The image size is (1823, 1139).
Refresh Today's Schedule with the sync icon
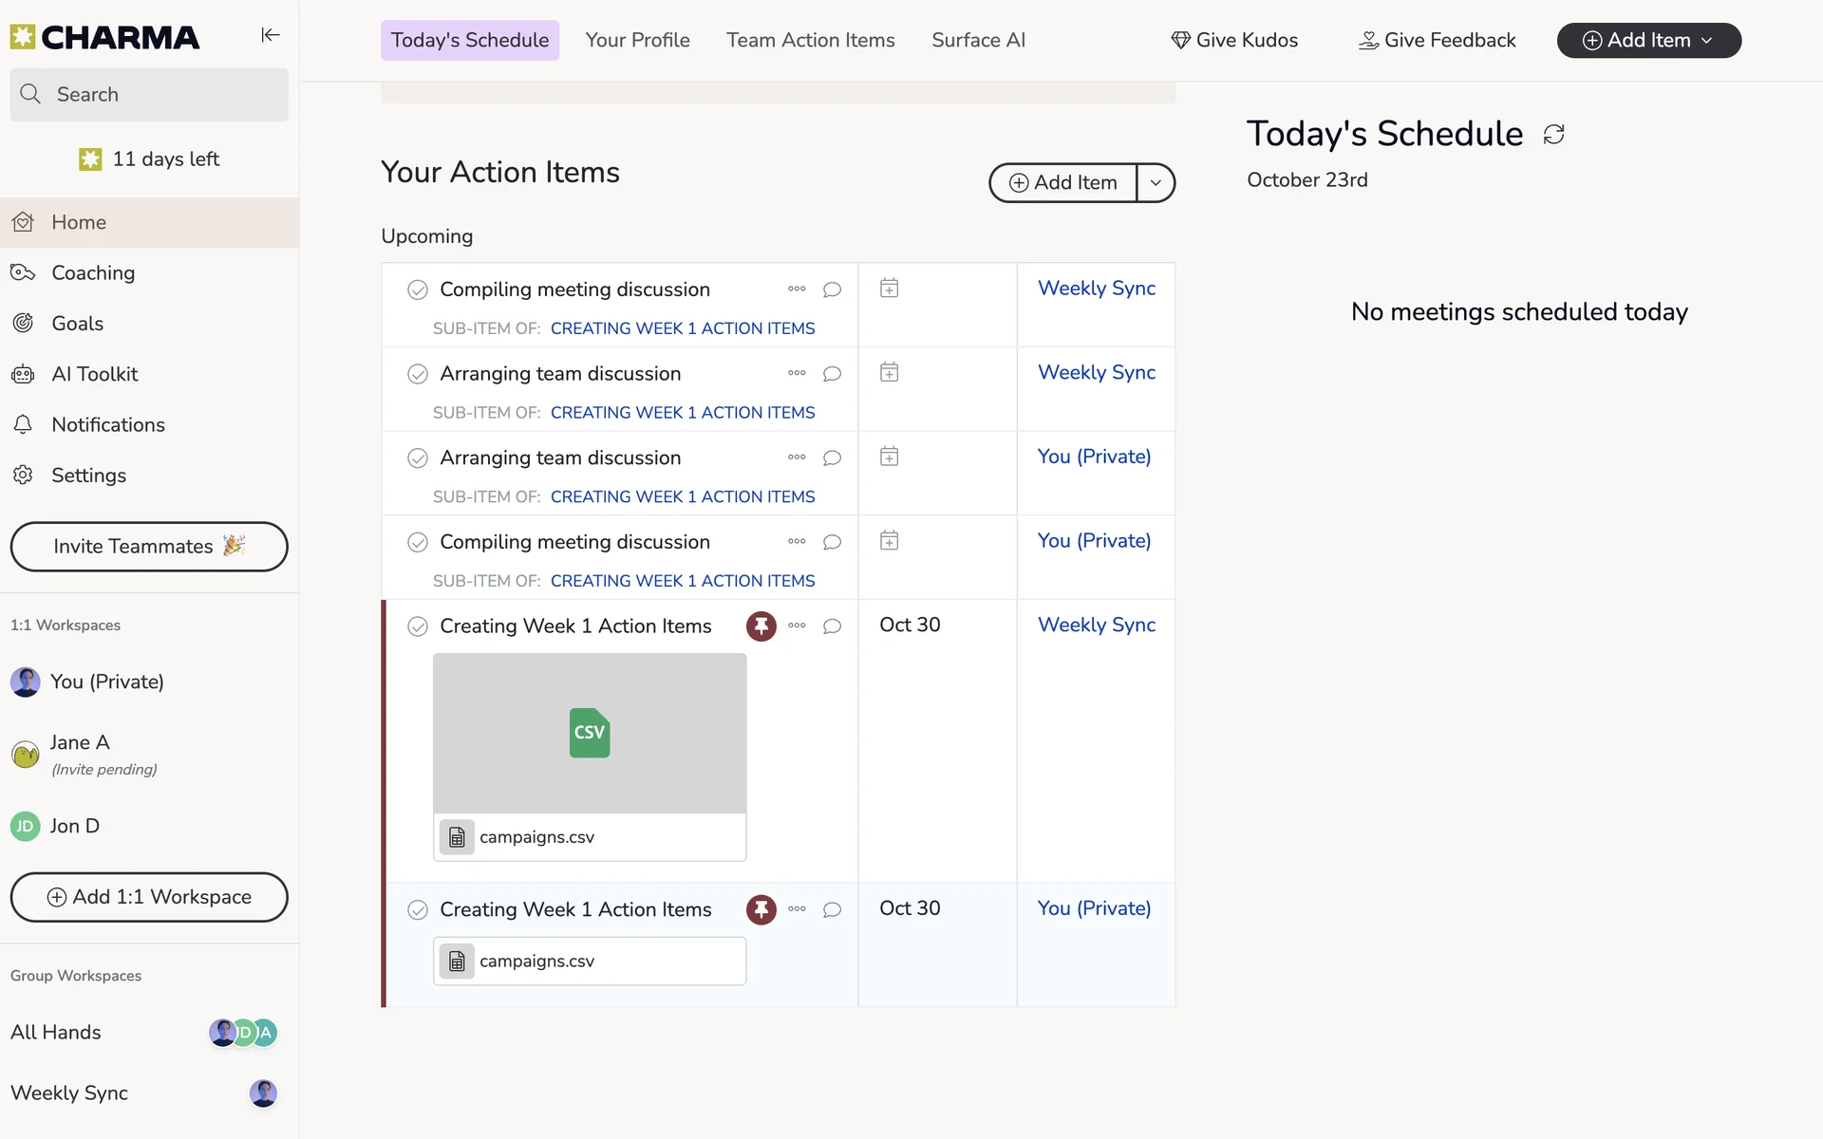tap(1553, 134)
